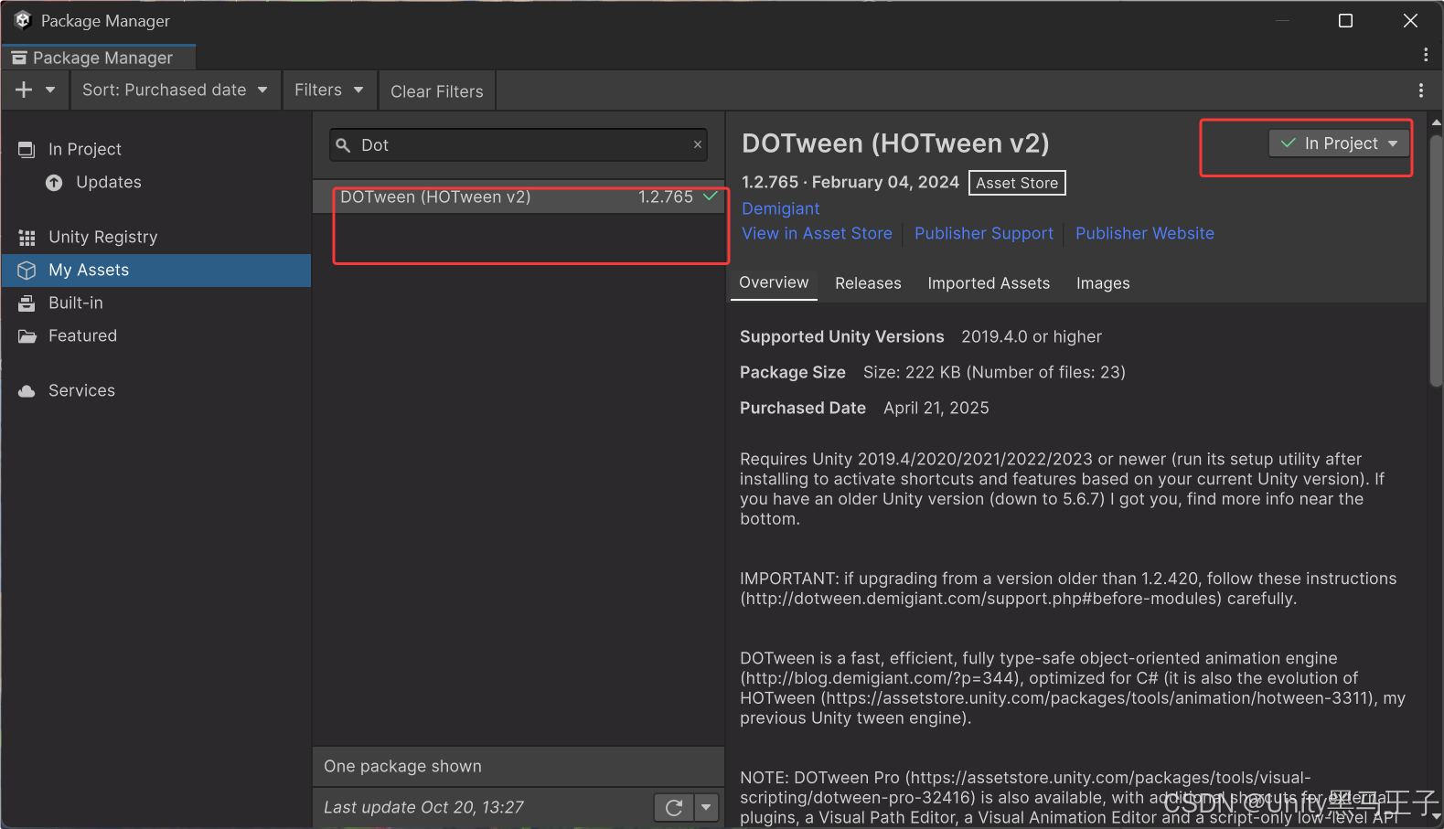Maximize the Package Manager window
1444x829 pixels.
[x=1345, y=20]
